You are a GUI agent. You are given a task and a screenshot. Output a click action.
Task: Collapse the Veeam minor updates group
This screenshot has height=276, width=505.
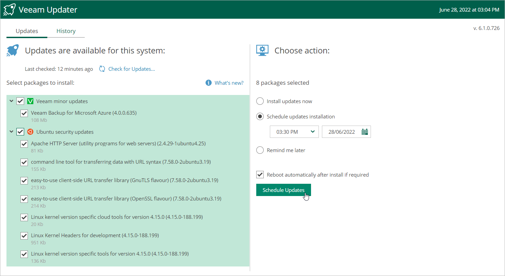12,101
